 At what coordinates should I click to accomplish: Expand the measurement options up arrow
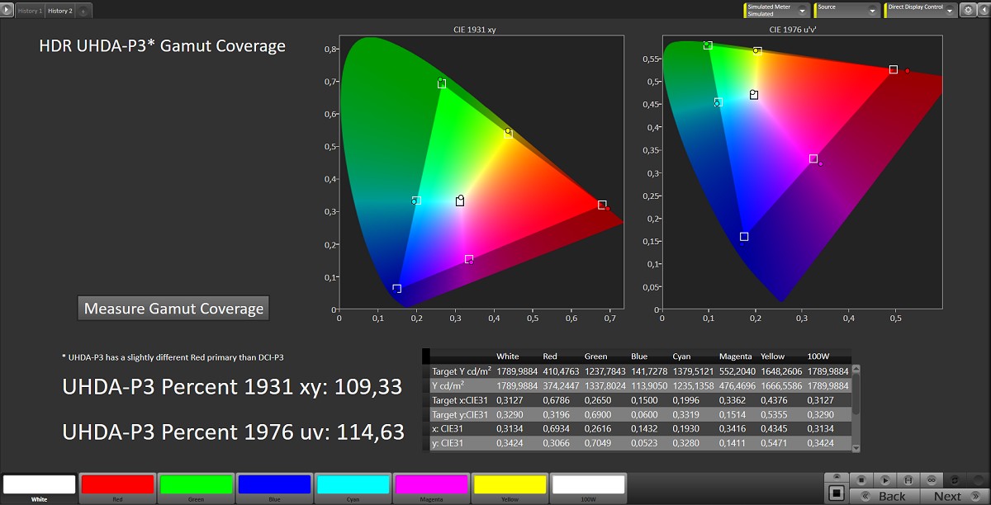(x=837, y=478)
